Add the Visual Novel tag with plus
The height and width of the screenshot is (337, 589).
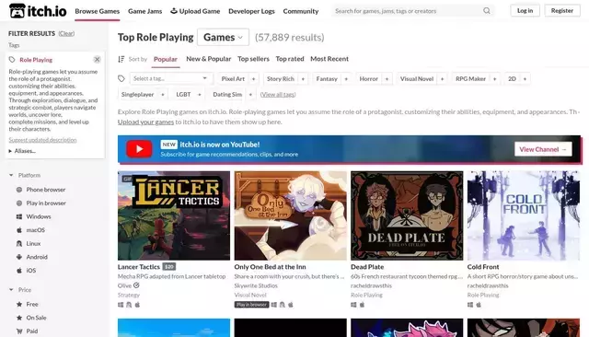442,79
